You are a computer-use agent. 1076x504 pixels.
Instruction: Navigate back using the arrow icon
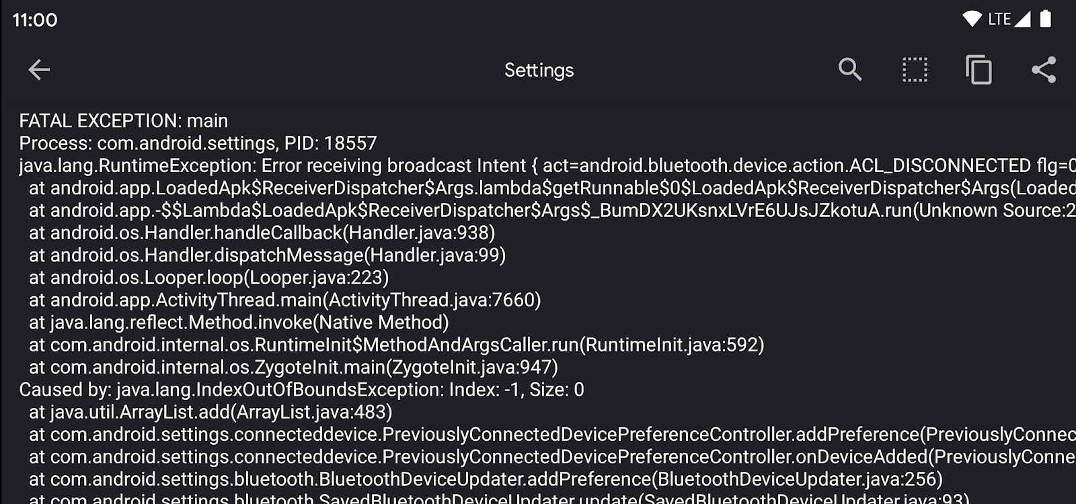[x=39, y=70]
